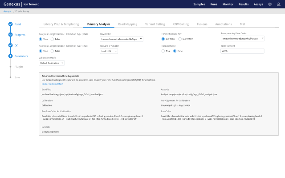Click the 'ionstats alignment' text
This screenshot has height=178, width=285.
(x=50, y=132)
